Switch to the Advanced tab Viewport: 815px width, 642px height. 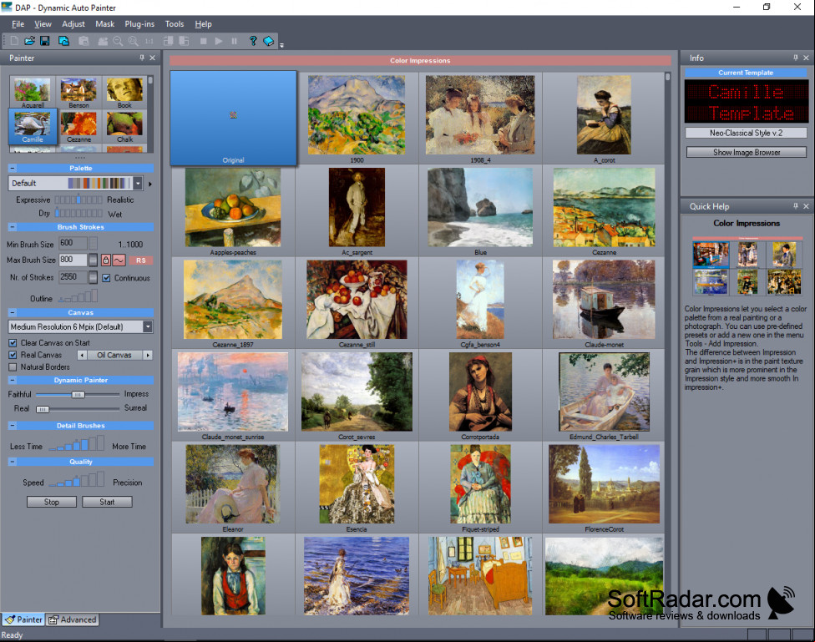(x=73, y=619)
